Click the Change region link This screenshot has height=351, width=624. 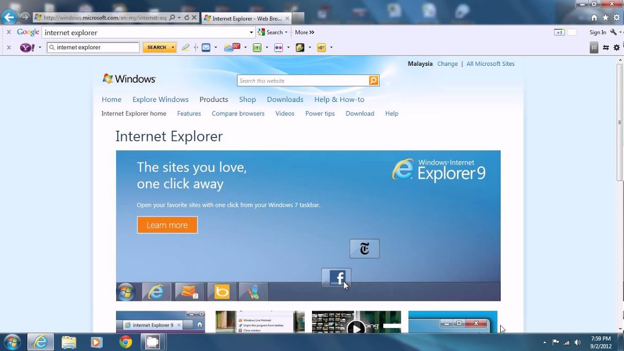tap(448, 64)
